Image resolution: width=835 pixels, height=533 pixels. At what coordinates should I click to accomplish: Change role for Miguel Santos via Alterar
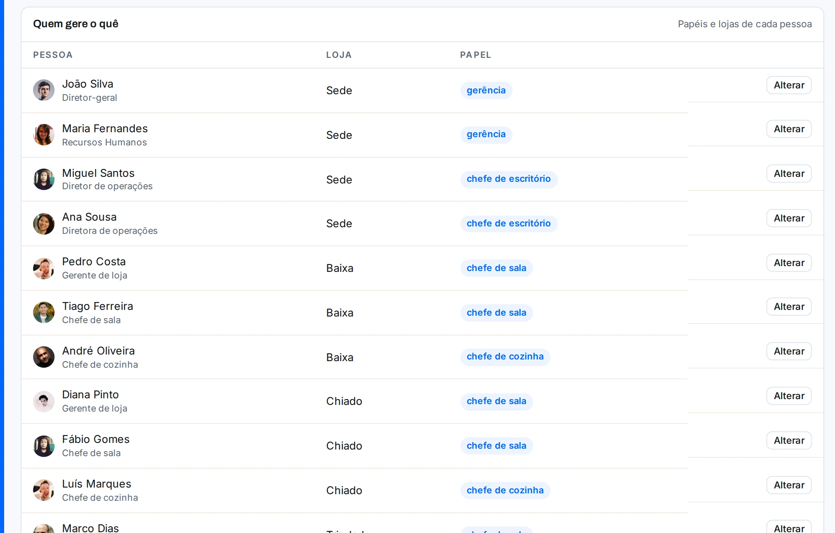pyautogui.click(x=789, y=174)
